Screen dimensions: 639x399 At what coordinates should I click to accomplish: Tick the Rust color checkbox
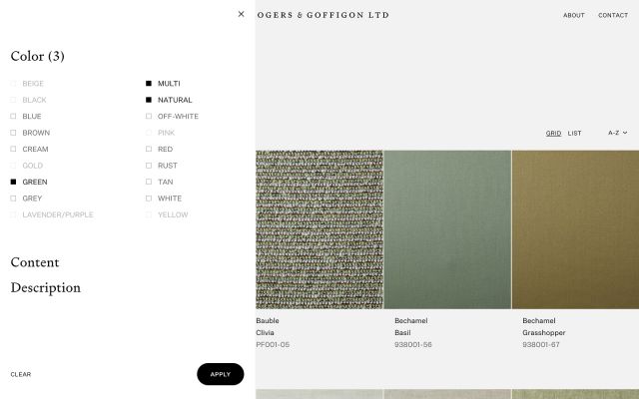149,166
